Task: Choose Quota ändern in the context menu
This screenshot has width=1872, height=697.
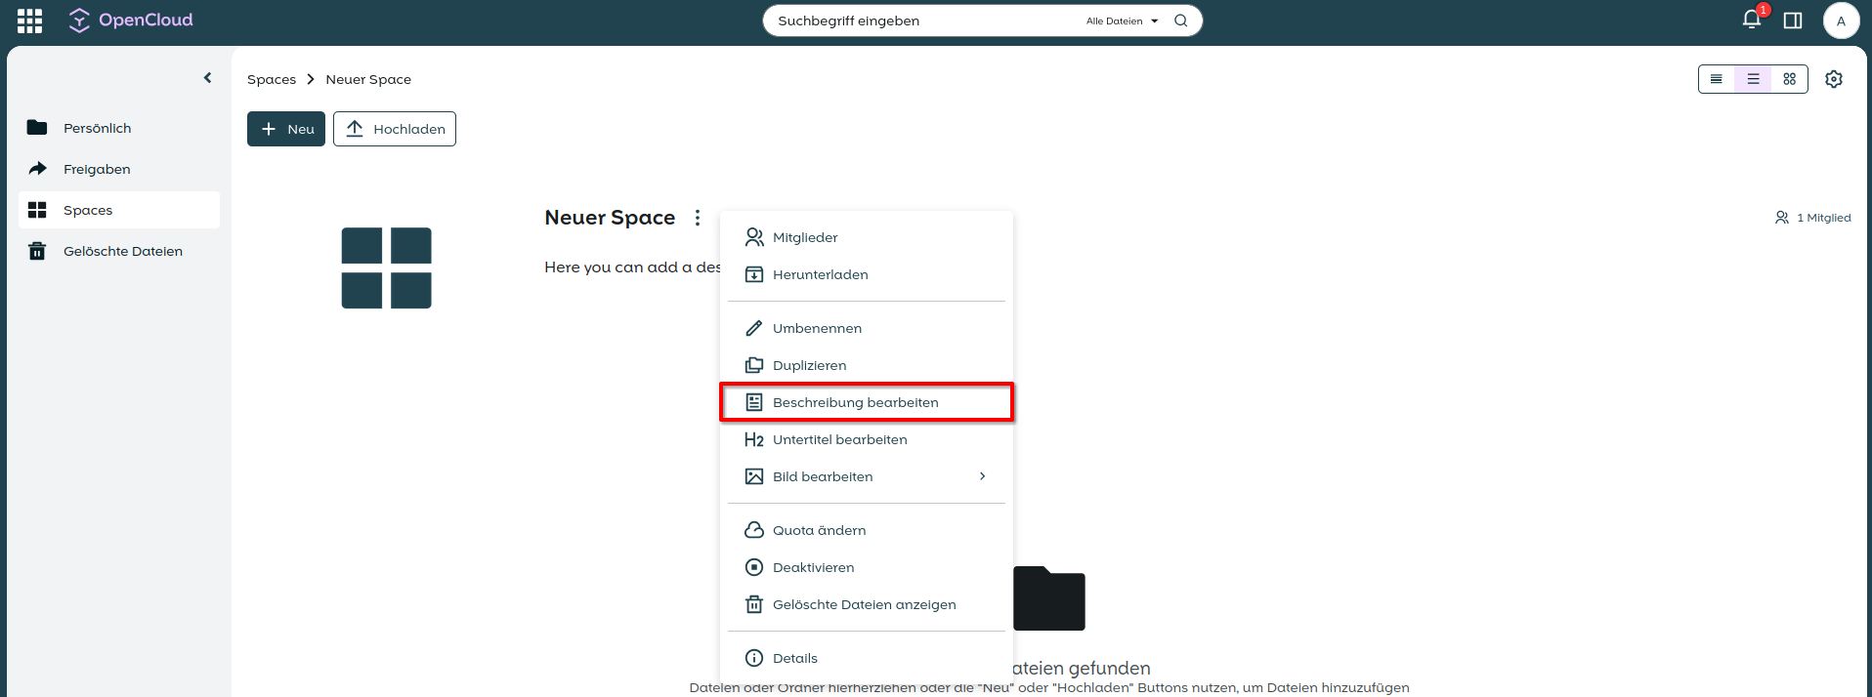Action: click(x=819, y=530)
